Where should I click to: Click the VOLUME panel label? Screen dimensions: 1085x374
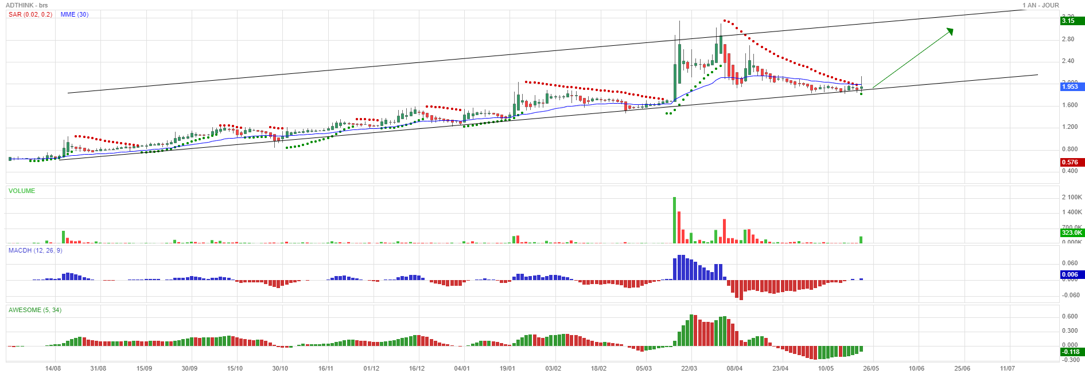[22, 191]
